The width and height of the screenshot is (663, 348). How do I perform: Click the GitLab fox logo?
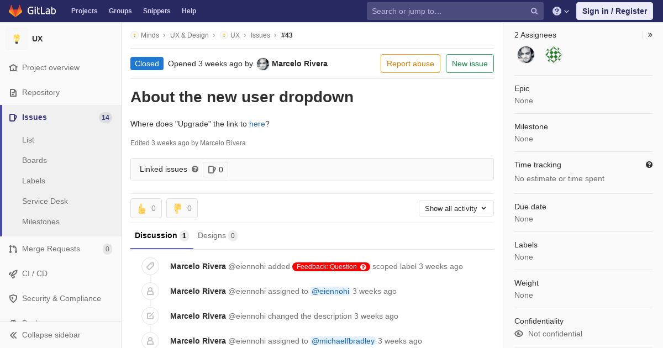(15, 11)
